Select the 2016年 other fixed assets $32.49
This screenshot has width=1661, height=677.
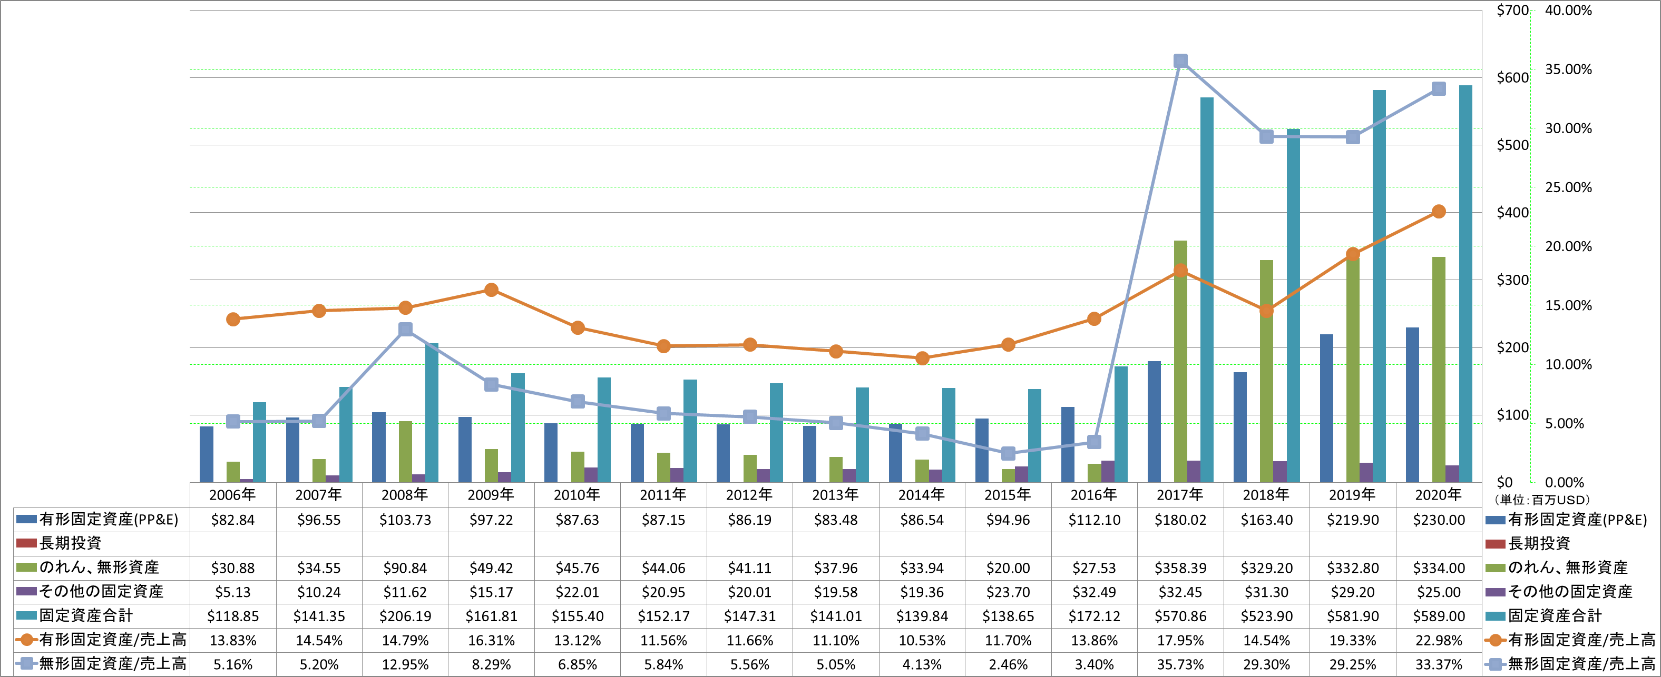[x=1093, y=592]
